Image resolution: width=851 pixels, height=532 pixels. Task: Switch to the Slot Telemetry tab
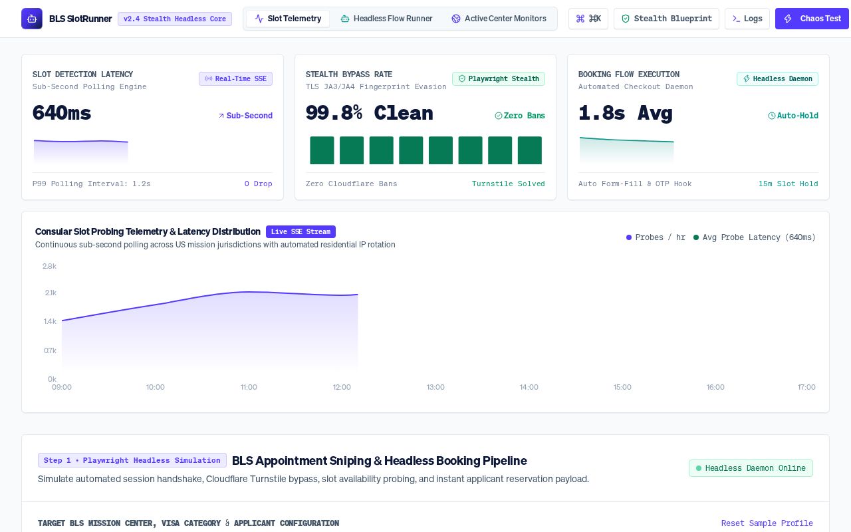tap(288, 19)
